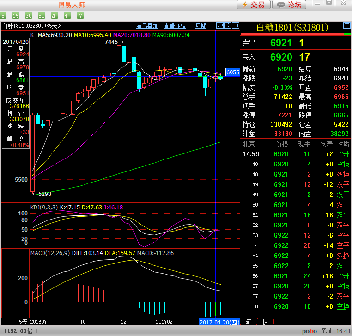Image resolution: width=352 pixels, height=336 pixels.
Task: Open the 交易 trade button
Action: coord(253,5)
